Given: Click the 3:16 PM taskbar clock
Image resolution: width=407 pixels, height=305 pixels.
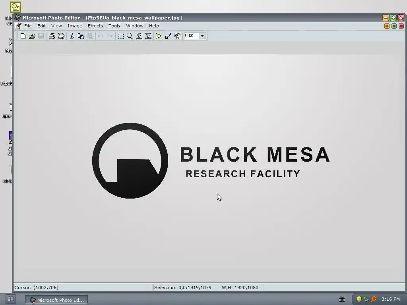Looking at the screenshot, I should click(390, 299).
